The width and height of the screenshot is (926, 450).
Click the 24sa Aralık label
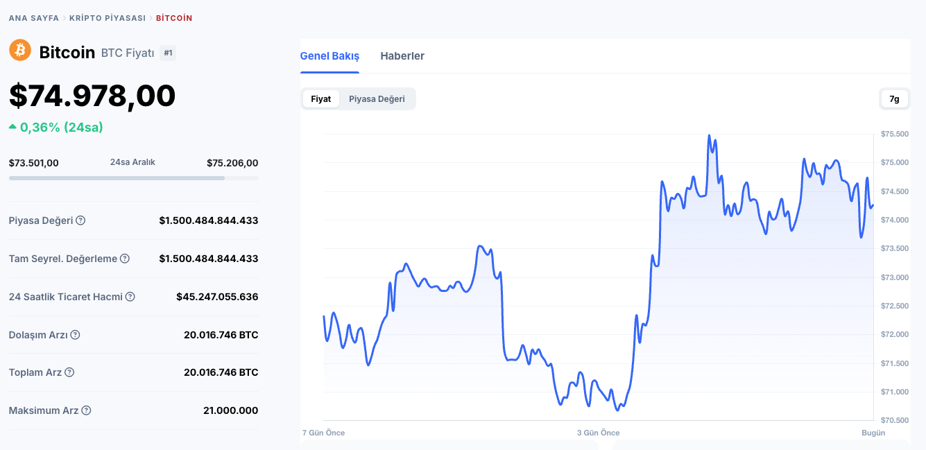coord(132,162)
